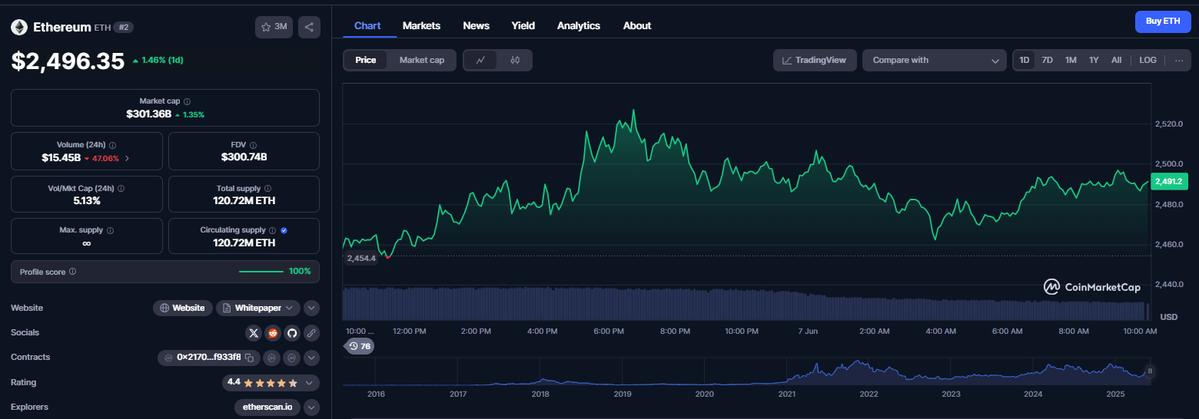This screenshot has height=419, width=1199.
Task: Click the chain link icon in Socials
Action: click(311, 333)
